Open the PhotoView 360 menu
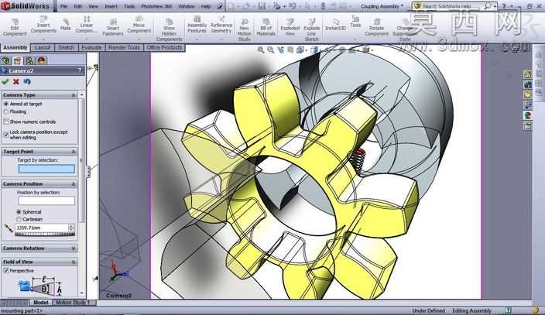 (156, 6)
